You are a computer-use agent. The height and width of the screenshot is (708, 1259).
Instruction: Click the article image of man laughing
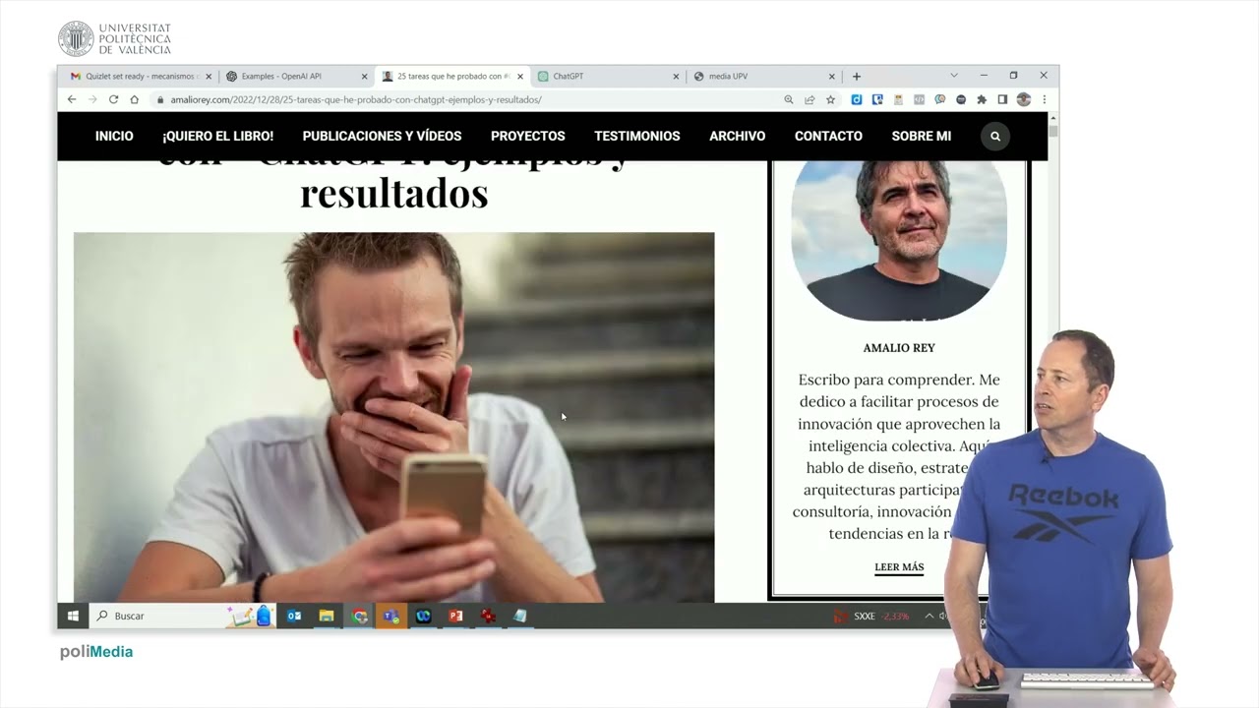tap(394, 417)
